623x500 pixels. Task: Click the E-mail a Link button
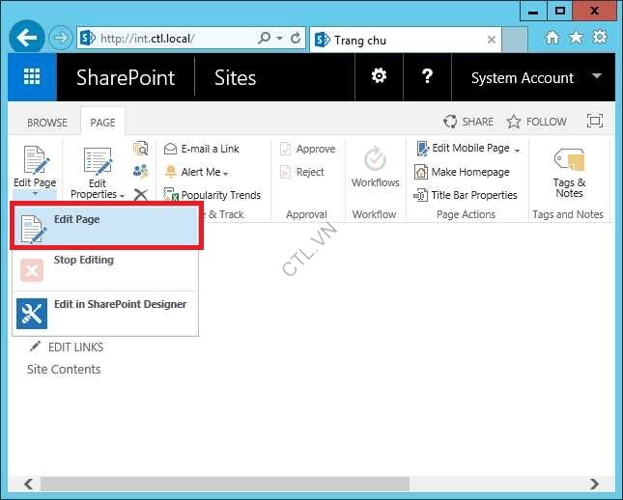pos(202,149)
